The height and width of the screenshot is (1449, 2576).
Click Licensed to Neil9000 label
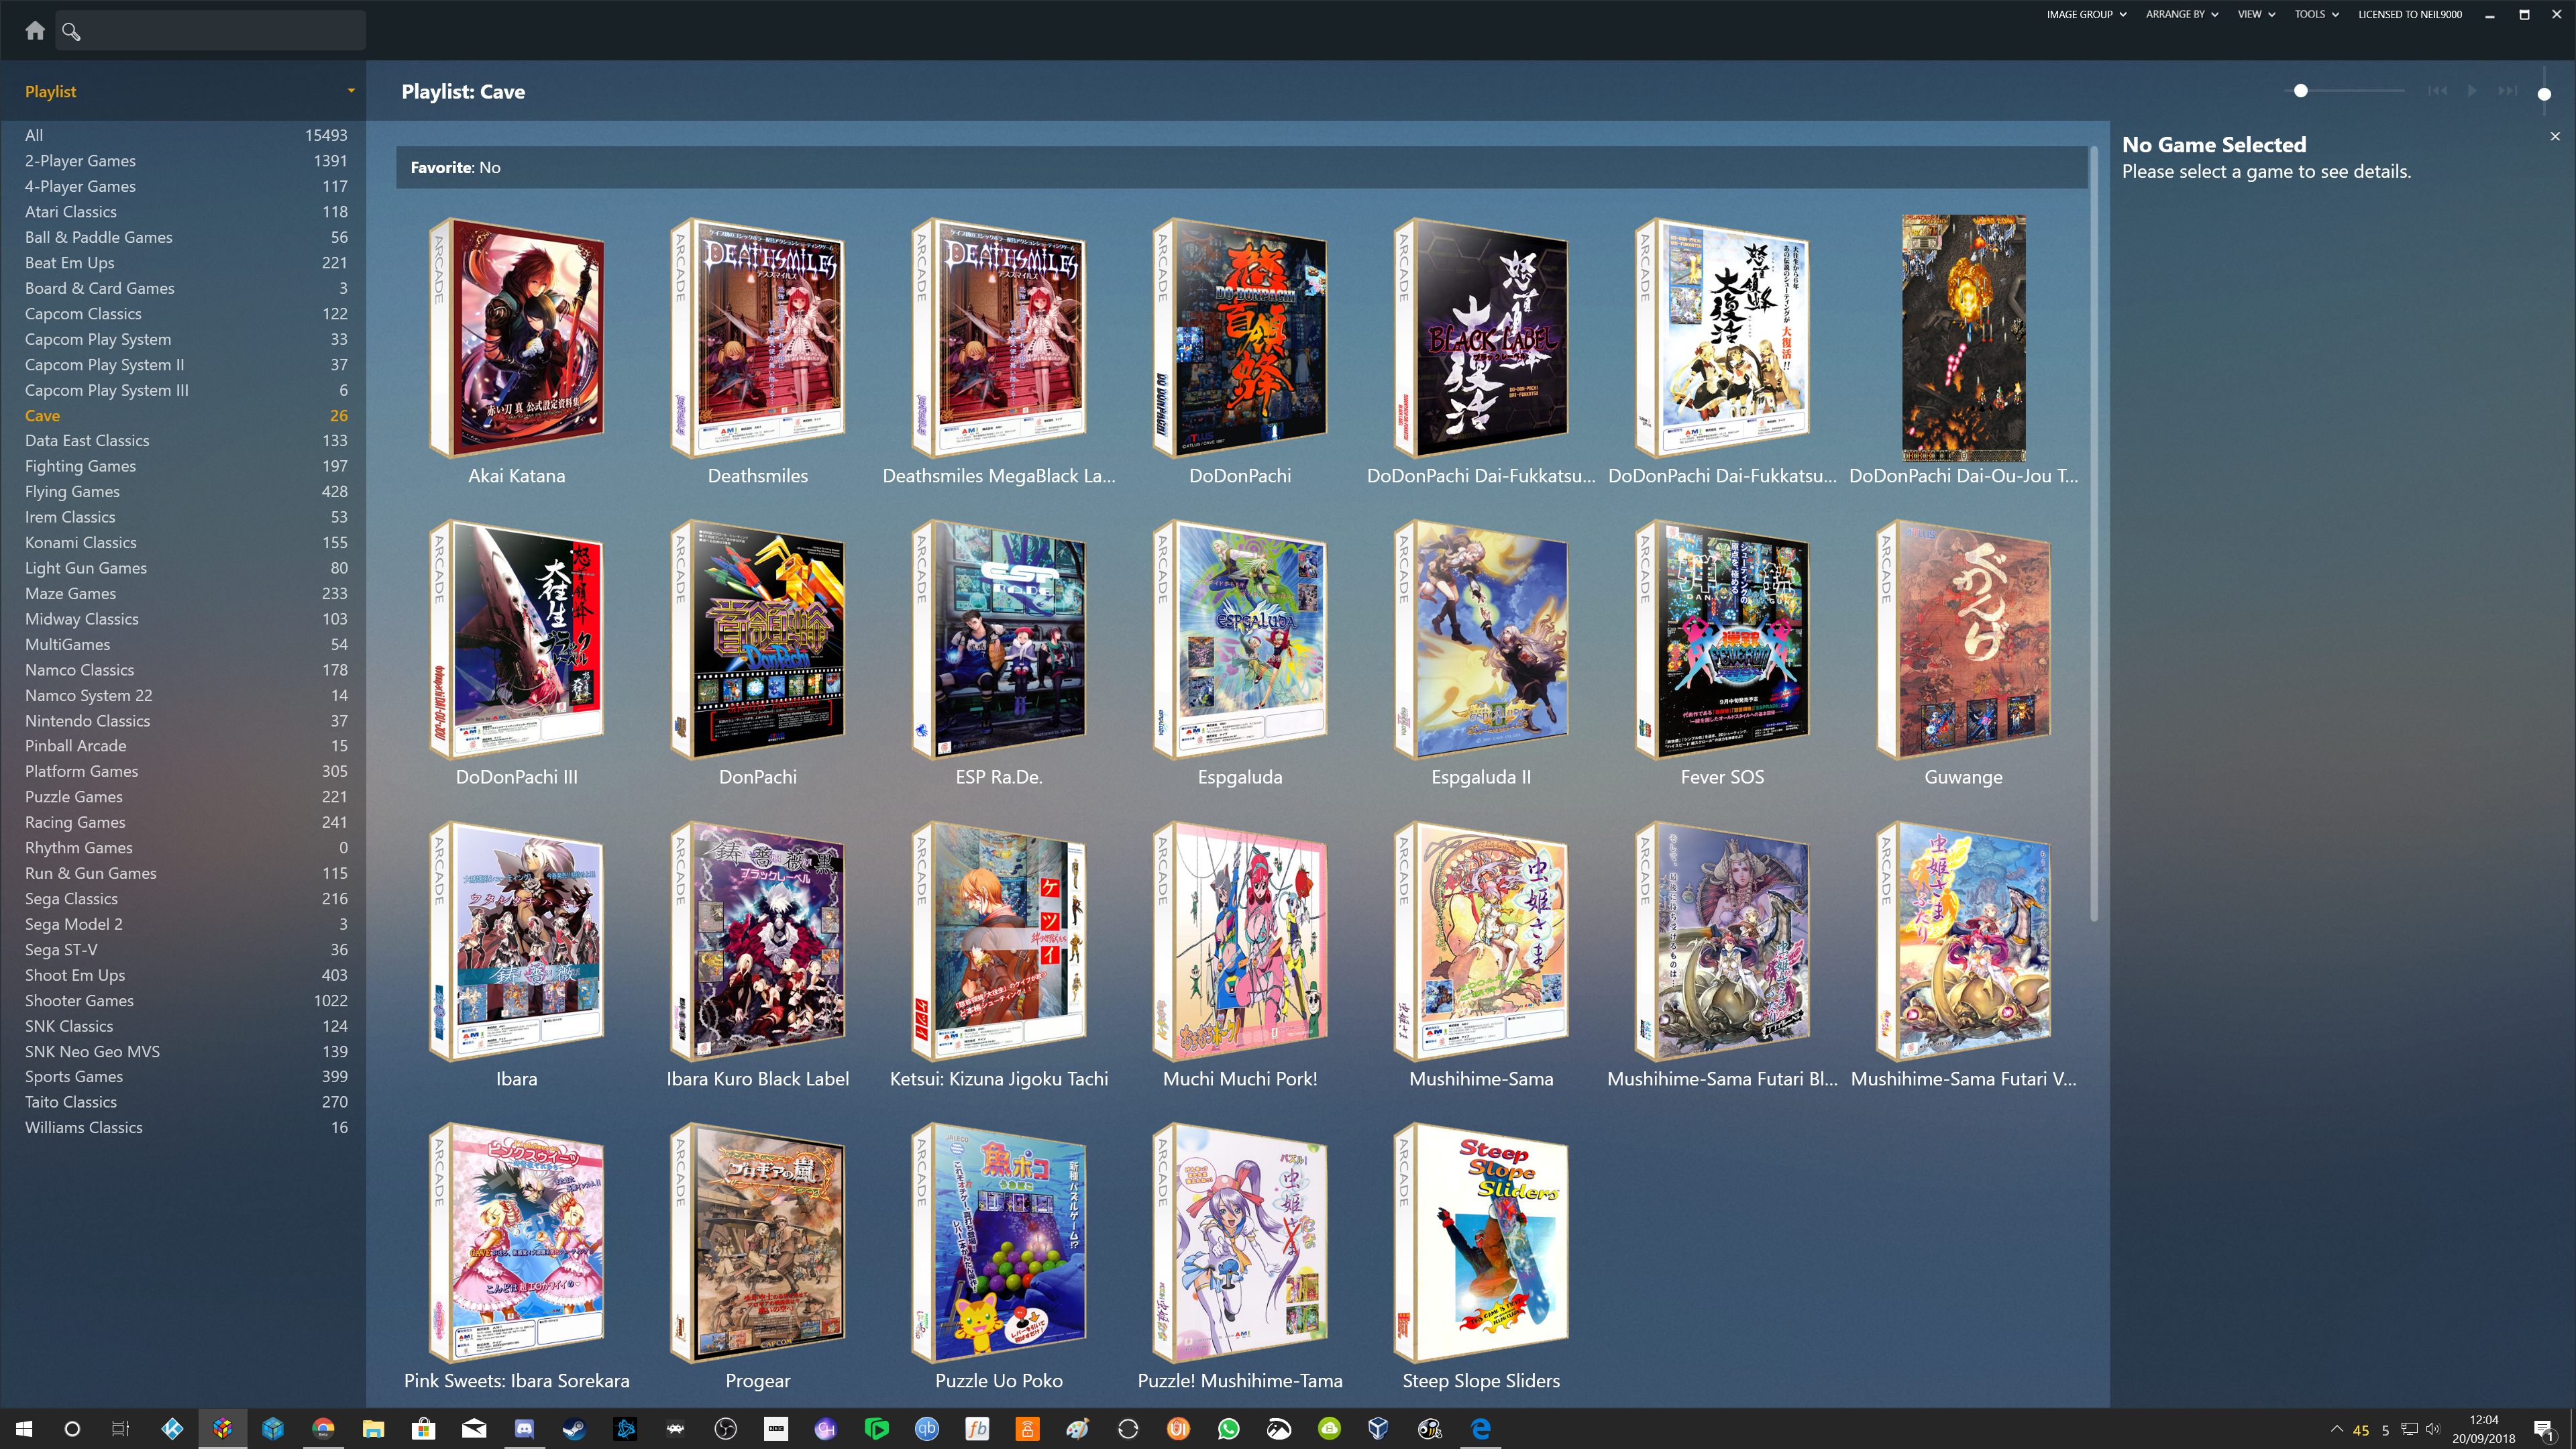[2410, 14]
